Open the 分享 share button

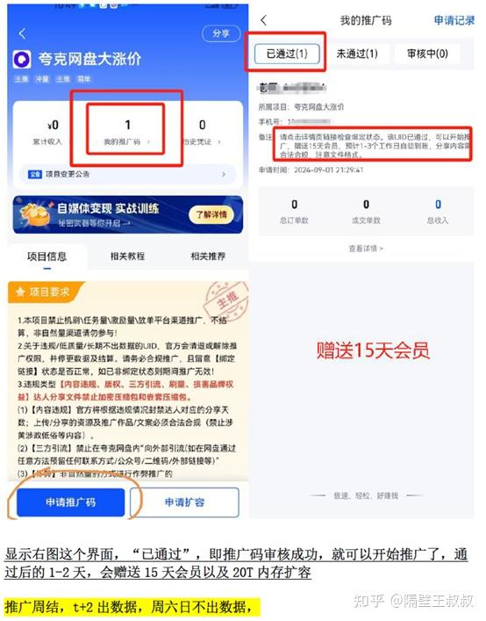coord(221,33)
